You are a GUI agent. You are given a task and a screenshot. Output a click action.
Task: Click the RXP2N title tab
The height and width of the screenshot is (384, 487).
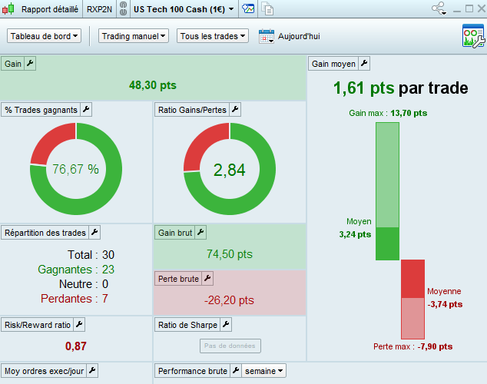99,9
